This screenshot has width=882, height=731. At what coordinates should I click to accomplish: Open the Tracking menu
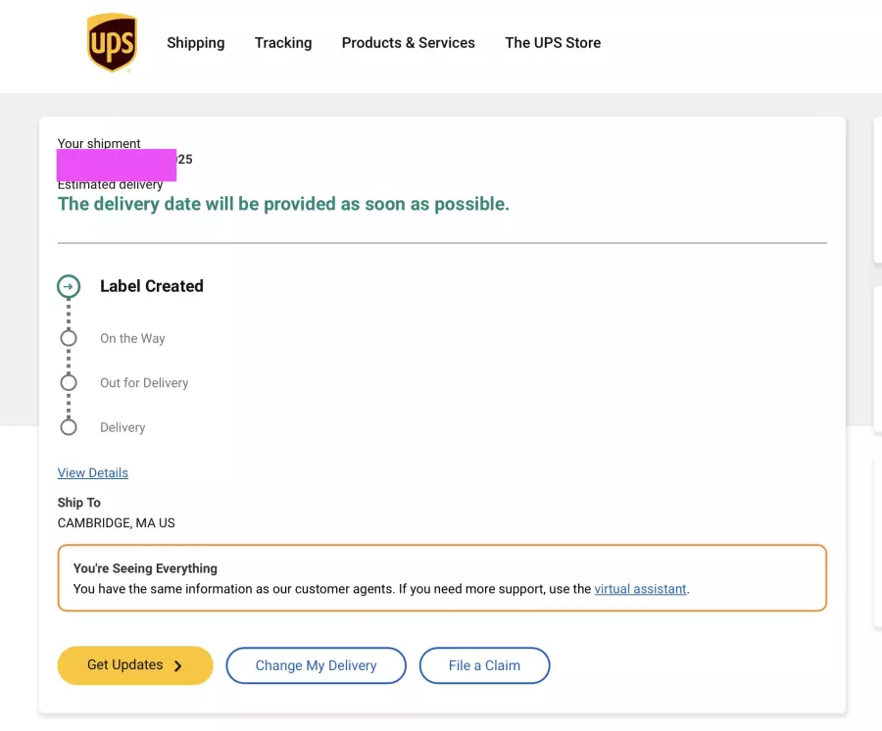click(283, 43)
